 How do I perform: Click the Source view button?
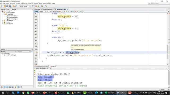(x=36, y=12)
